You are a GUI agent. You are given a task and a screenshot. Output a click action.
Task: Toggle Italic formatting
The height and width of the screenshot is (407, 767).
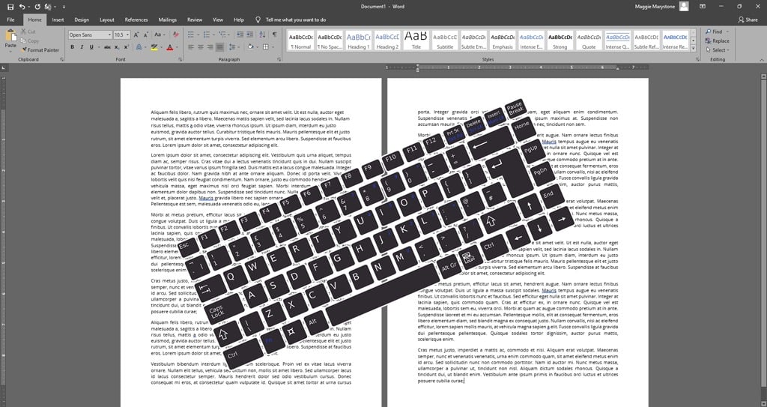[82, 47]
